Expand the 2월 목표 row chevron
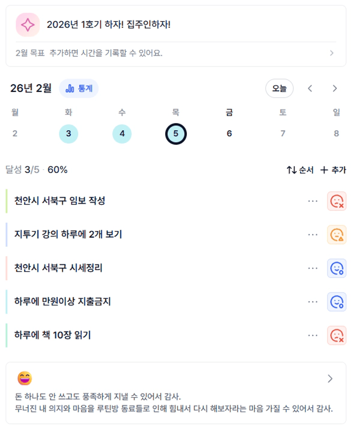 332,53
